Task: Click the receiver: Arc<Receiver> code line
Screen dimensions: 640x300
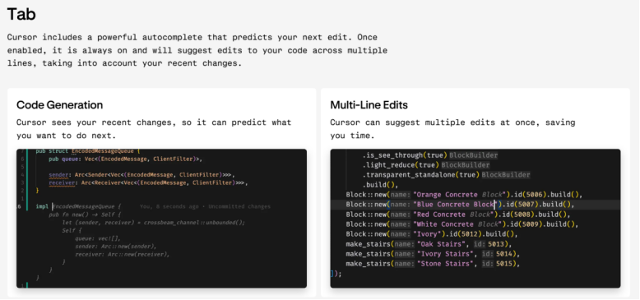Action: (148, 182)
